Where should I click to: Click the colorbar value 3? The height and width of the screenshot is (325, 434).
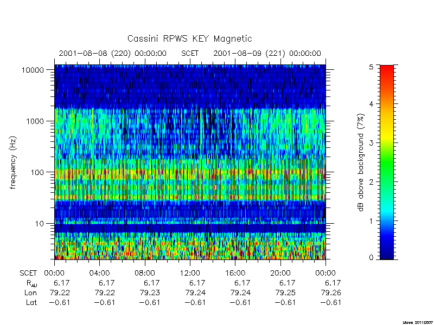pyautogui.click(x=371, y=143)
